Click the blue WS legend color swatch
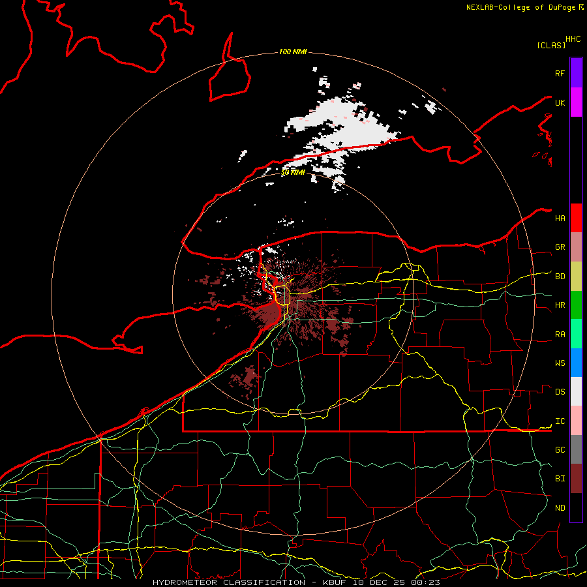The width and height of the screenshot is (587, 587). click(x=576, y=363)
